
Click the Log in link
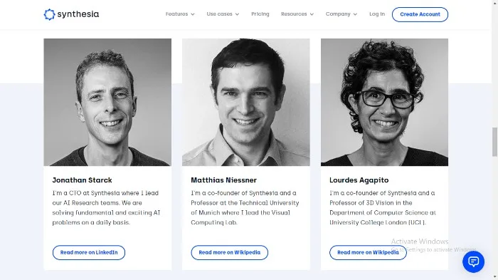(377, 14)
